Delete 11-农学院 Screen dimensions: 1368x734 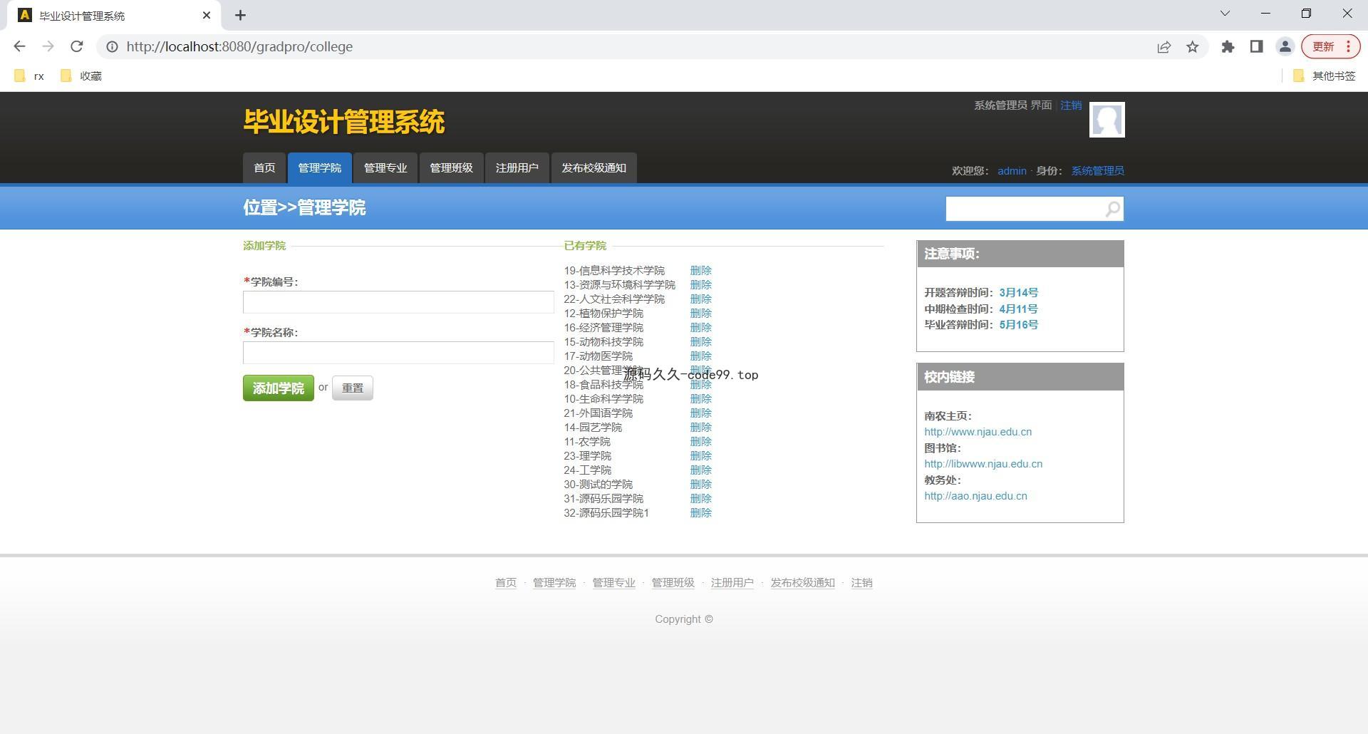[700, 442]
